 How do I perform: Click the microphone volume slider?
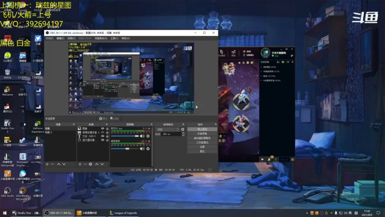tap(125, 136)
